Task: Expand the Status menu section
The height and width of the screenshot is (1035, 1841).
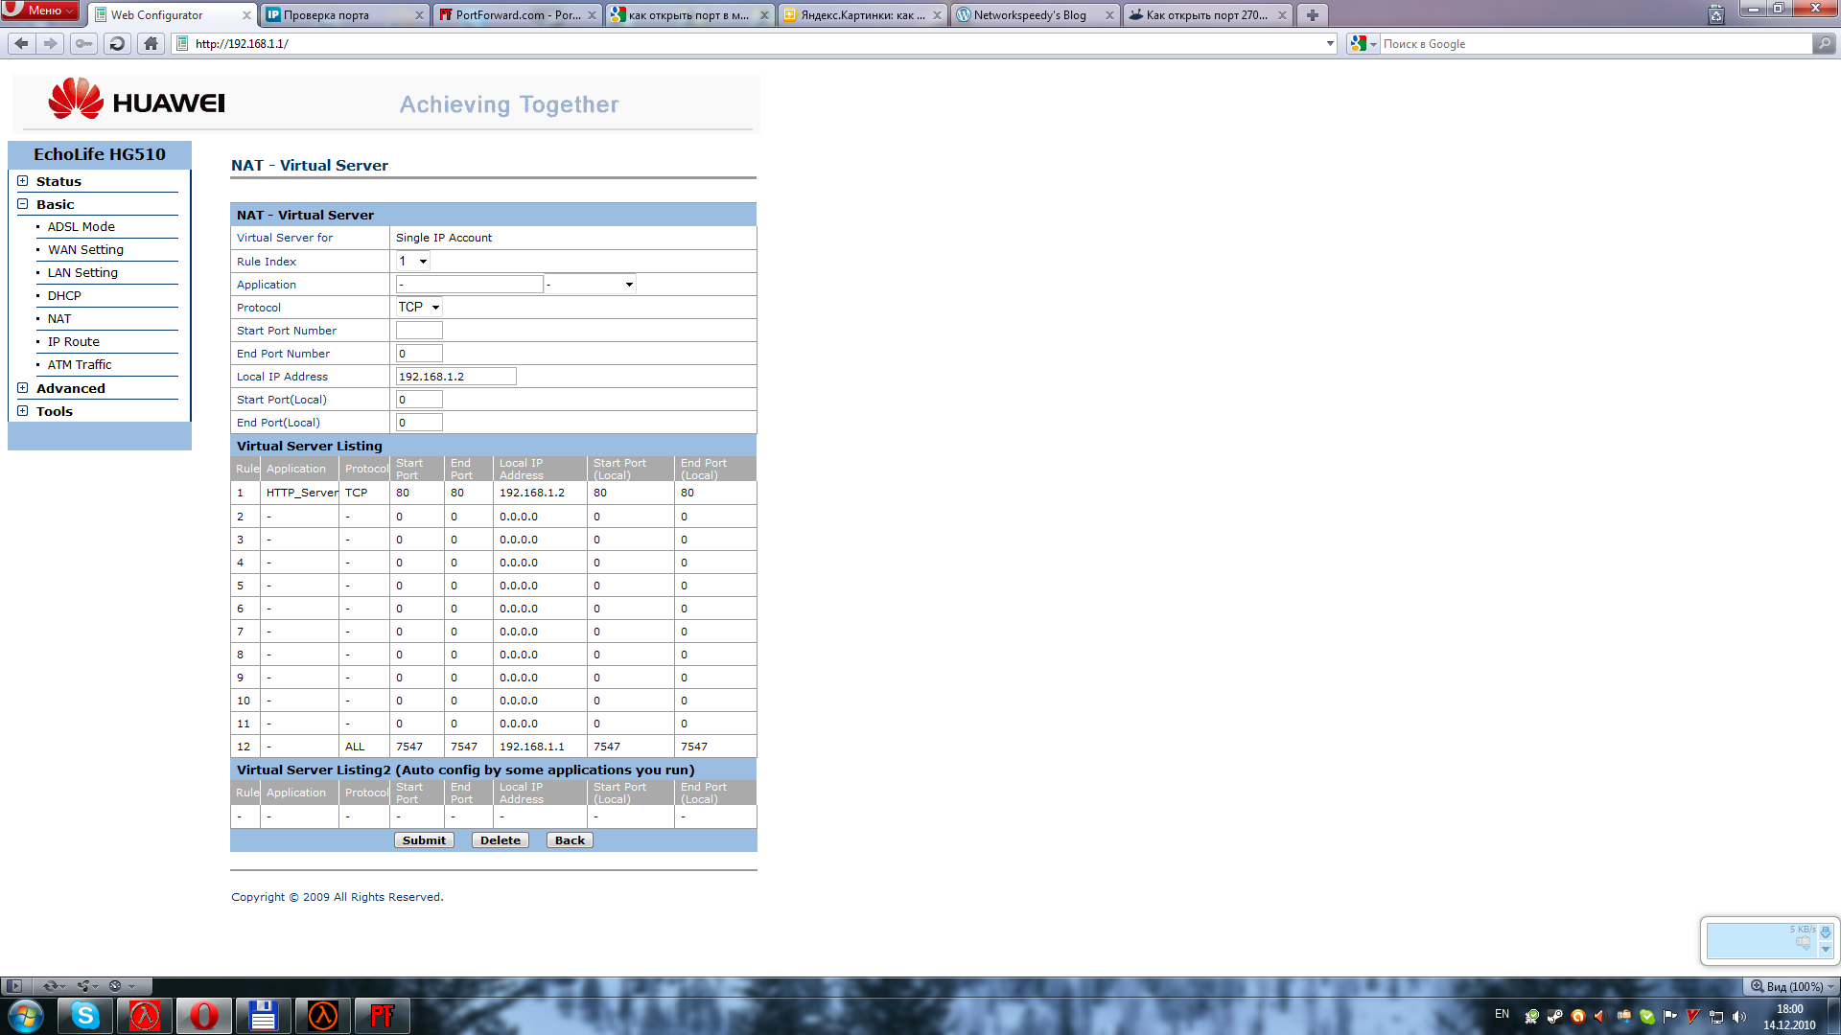Action: [22, 181]
